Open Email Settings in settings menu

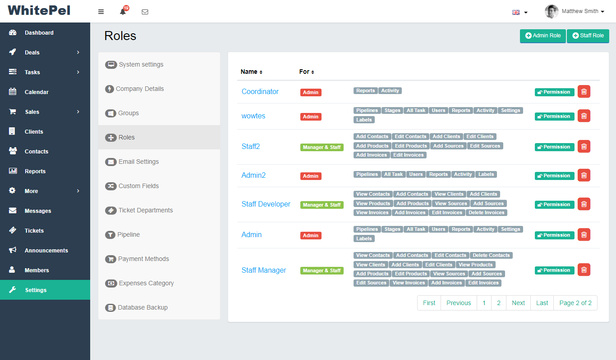(138, 162)
